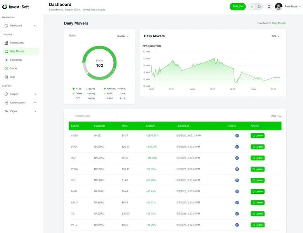The width and height of the screenshot is (303, 233).
Task: Open the notifications bell
Action: [269, 7]
